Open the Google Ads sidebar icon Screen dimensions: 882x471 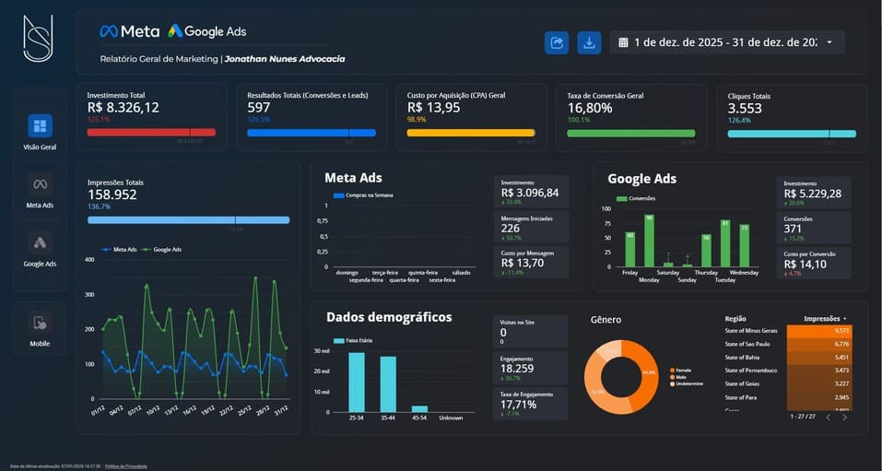click(40, 242)
